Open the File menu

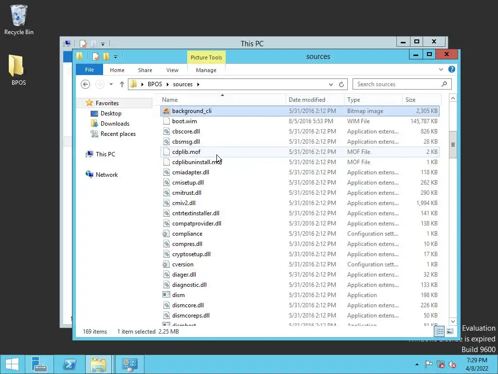pos(89,70)
